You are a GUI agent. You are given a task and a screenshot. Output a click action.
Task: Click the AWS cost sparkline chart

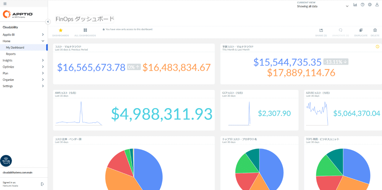point(79,113)
